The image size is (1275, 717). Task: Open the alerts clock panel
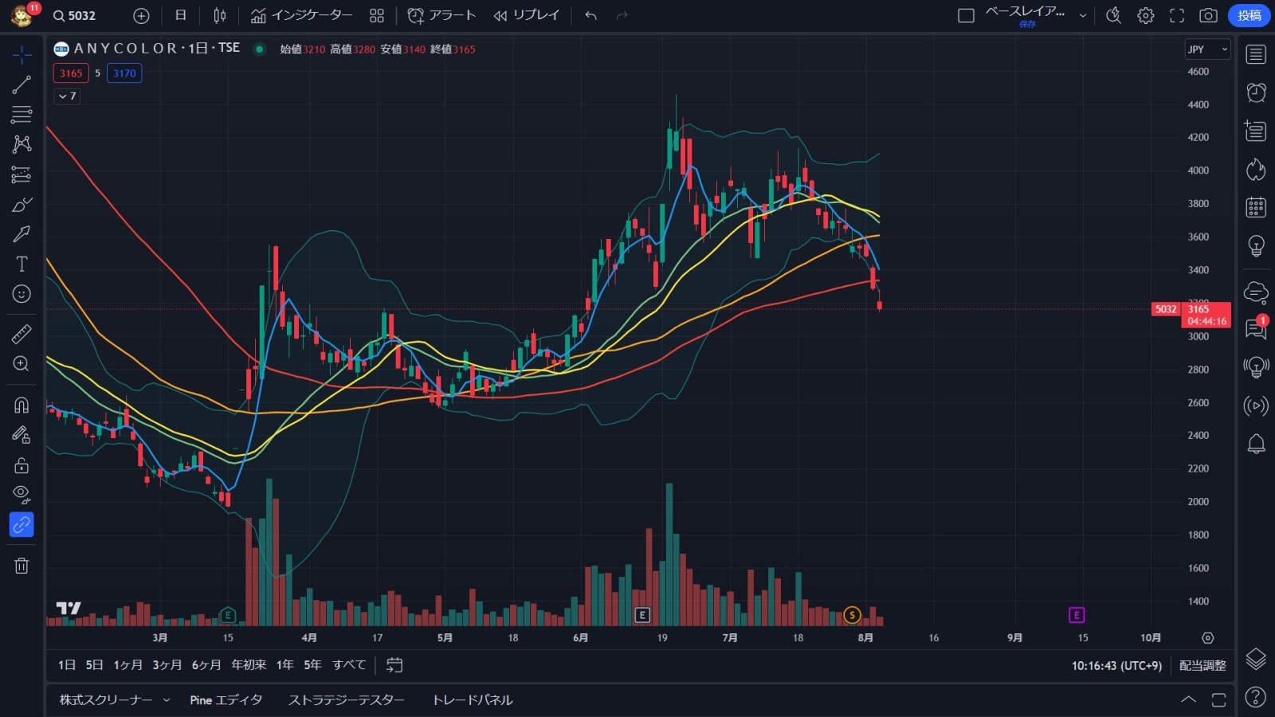[1256, 92]
